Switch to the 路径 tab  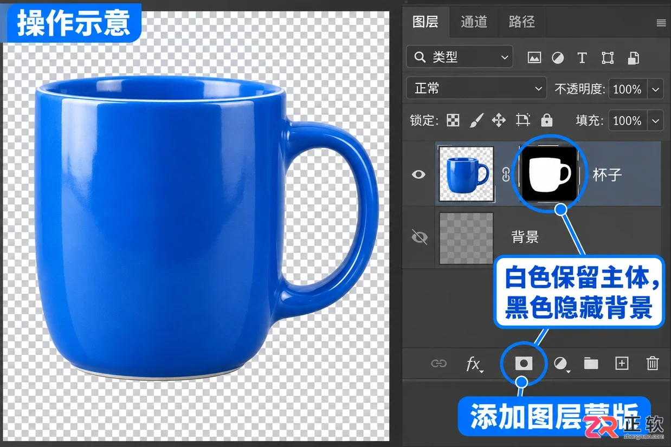click(x=522, y=22)
